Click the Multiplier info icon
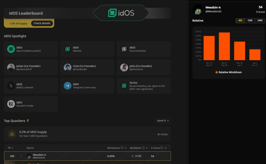The width and height of the screenshot is (266, 164). [143, 148]
